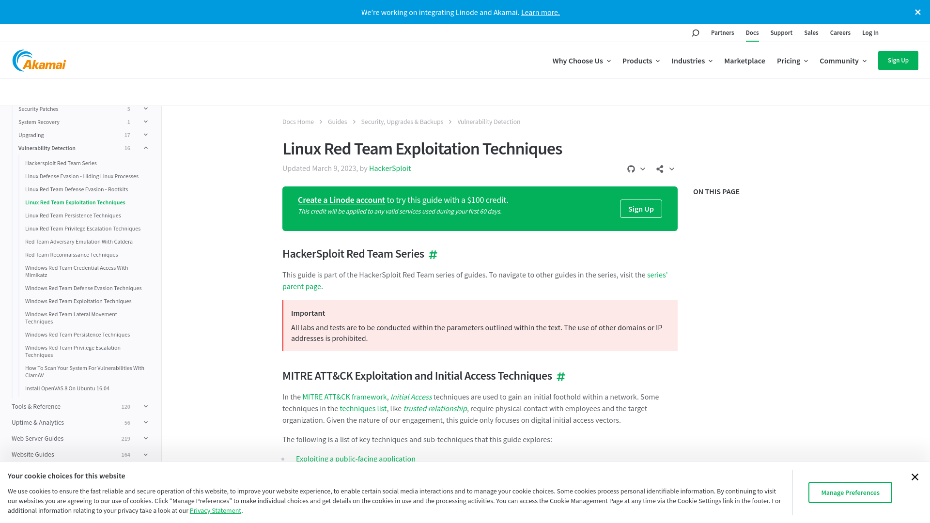This screenshot has height=523, width=930.
Task: Open the GitHub icon menu
Action: [636, 169]
